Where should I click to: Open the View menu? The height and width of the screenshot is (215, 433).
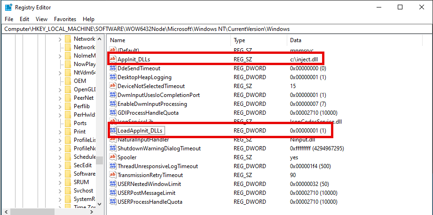pyautogui.click(x=41, y=19)
